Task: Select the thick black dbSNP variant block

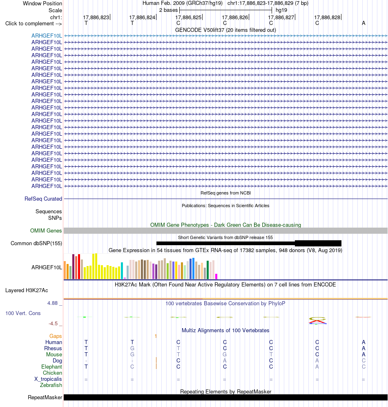Action: 318,243
